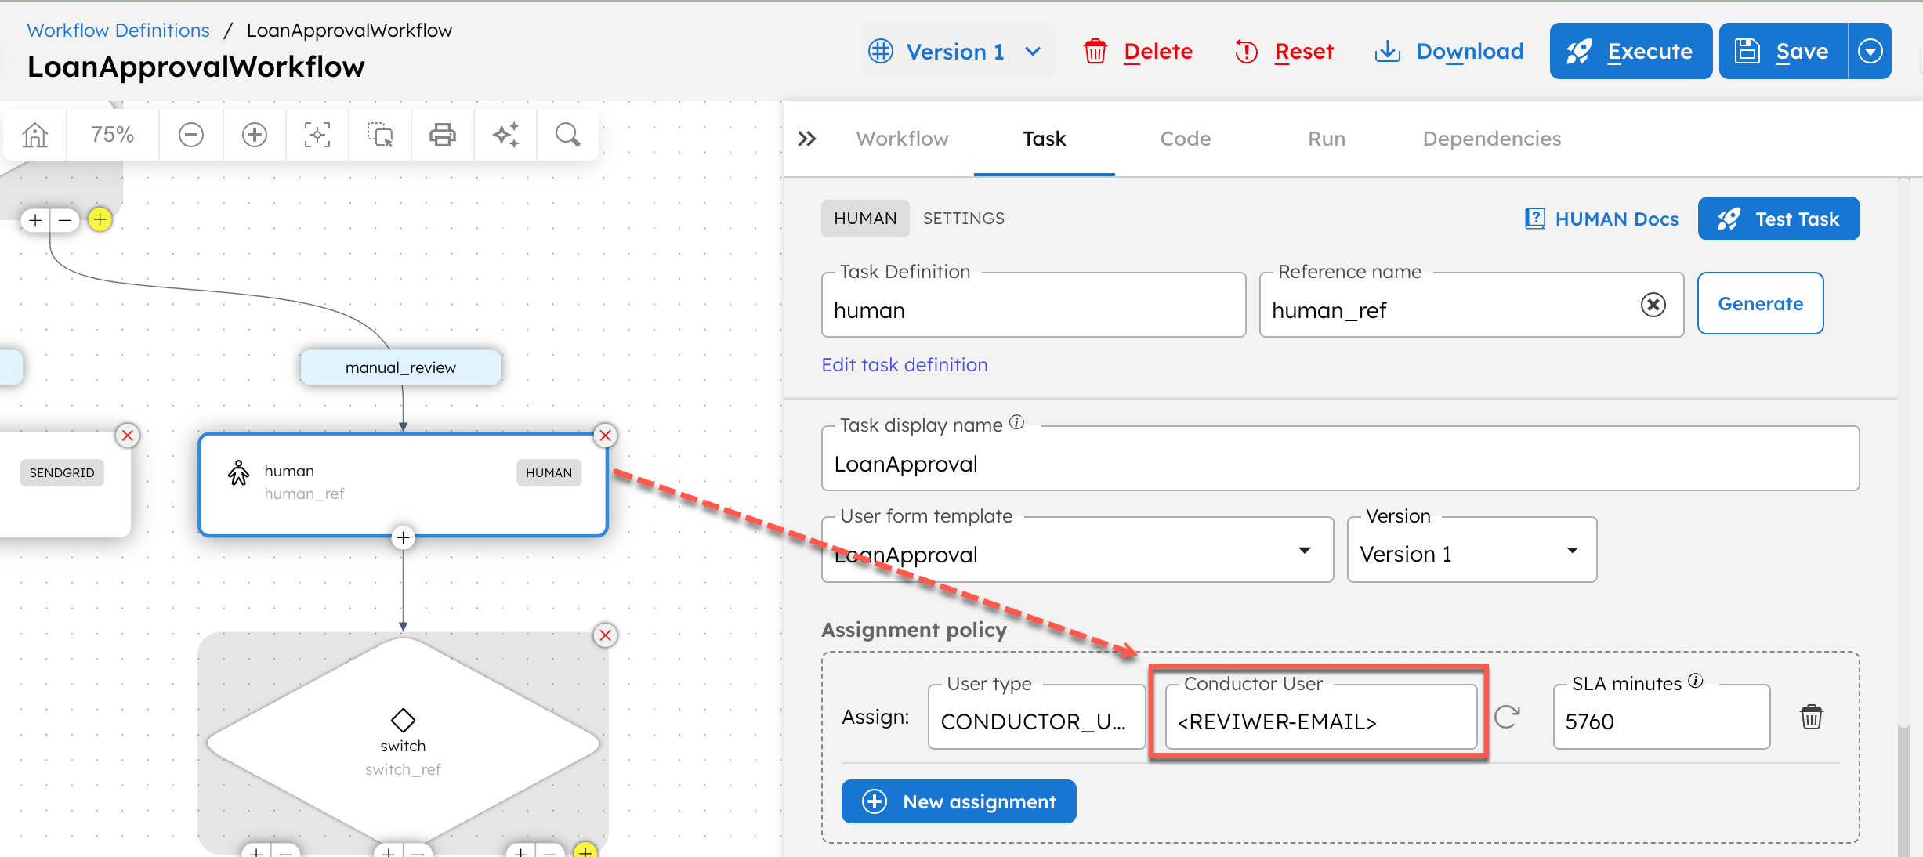Click the Delete workflow button
1923x857 pixels.
tap(1138, 52)
